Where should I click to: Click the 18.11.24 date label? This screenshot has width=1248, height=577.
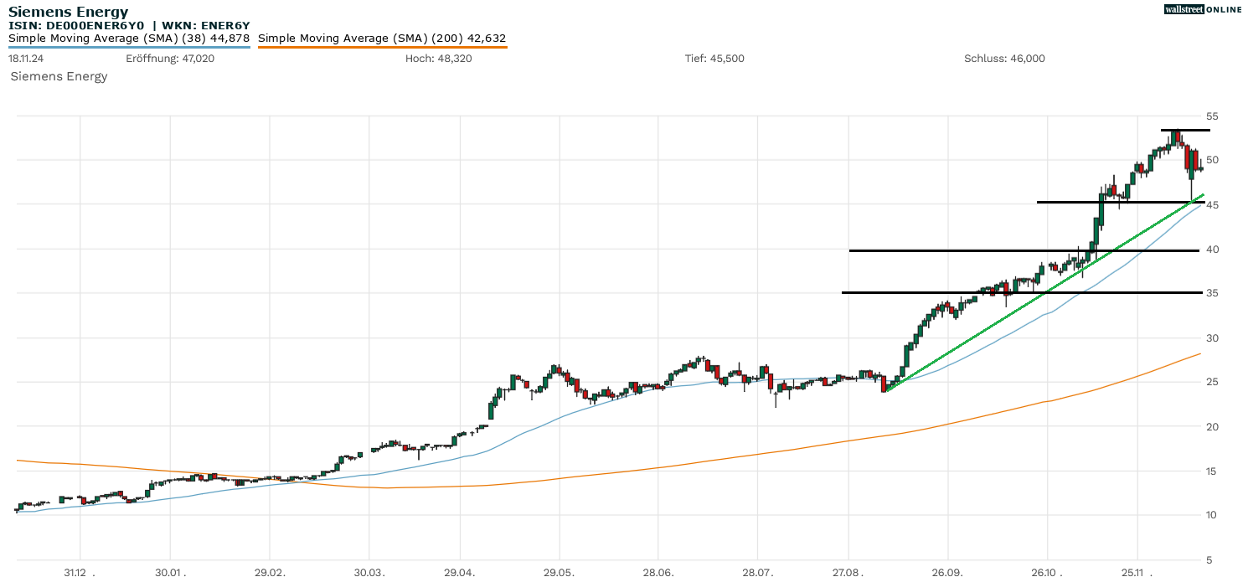(x=25, y=59)
